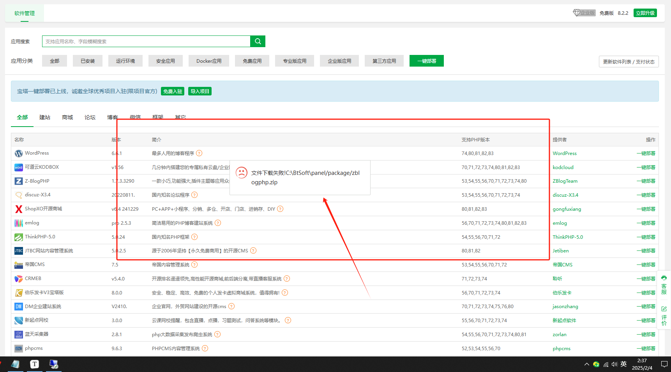The image size is (671, 372).
Task: Focus the 应用搜索 search input field
Action: click(x=146, y=41)
